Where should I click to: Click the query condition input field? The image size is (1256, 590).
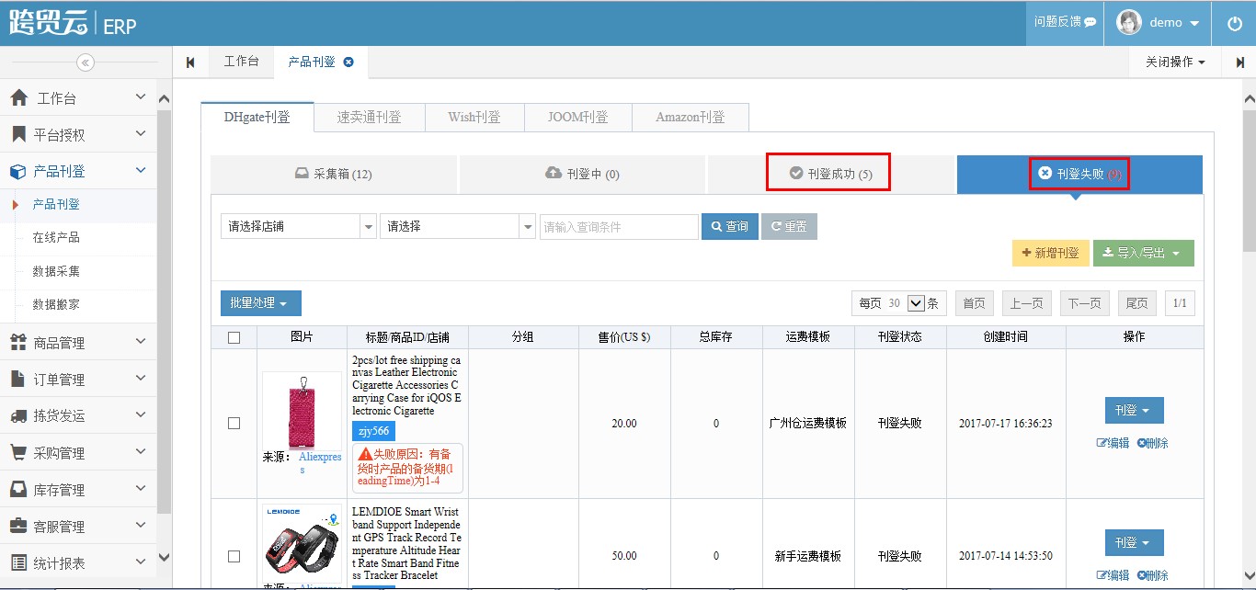coord(619,226)
